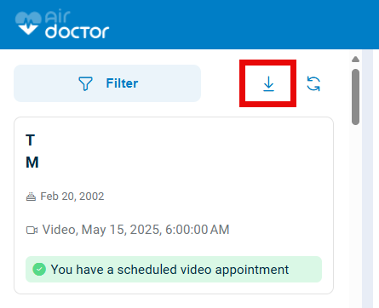Click the Air Doctor wordmark text

77,25
